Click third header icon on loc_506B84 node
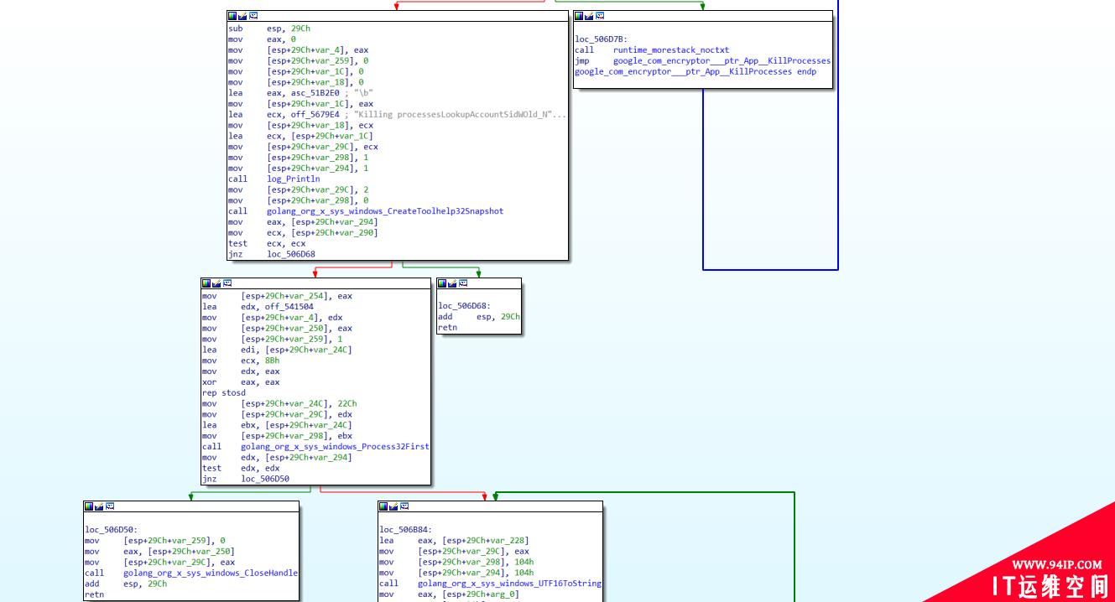This screenshot has width=1115, height=602. tap(404, 506)
